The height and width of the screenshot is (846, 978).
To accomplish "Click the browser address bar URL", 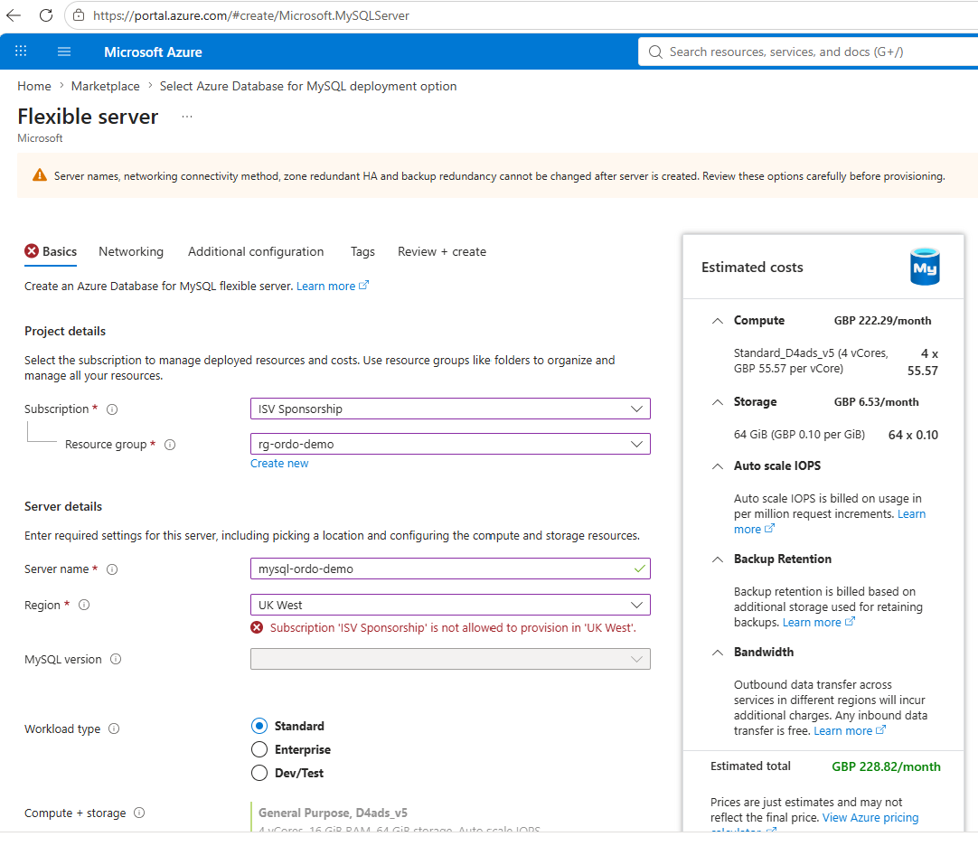I will 251,15.
